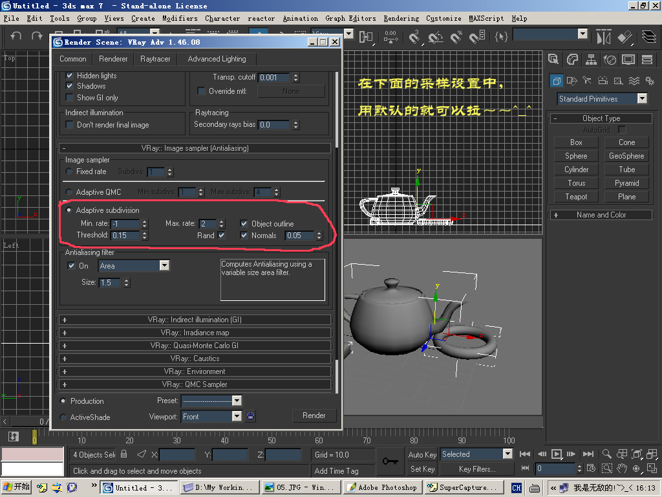This screenshot has height=497, width=662.
Task: Click the Pan View hand icon
Action: click(x=622, y=469)
